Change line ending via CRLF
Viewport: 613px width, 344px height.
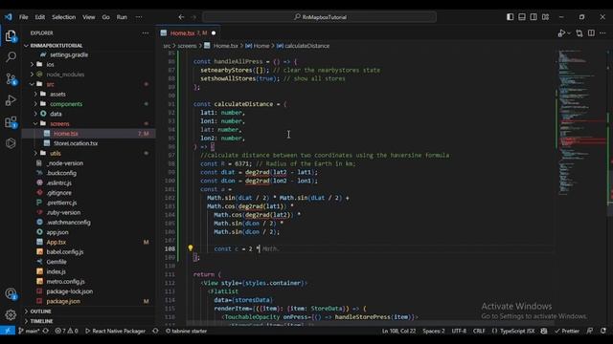pos(479,331)
